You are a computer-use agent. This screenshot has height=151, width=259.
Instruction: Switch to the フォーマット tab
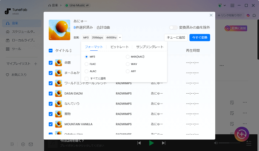pos(94,47)
